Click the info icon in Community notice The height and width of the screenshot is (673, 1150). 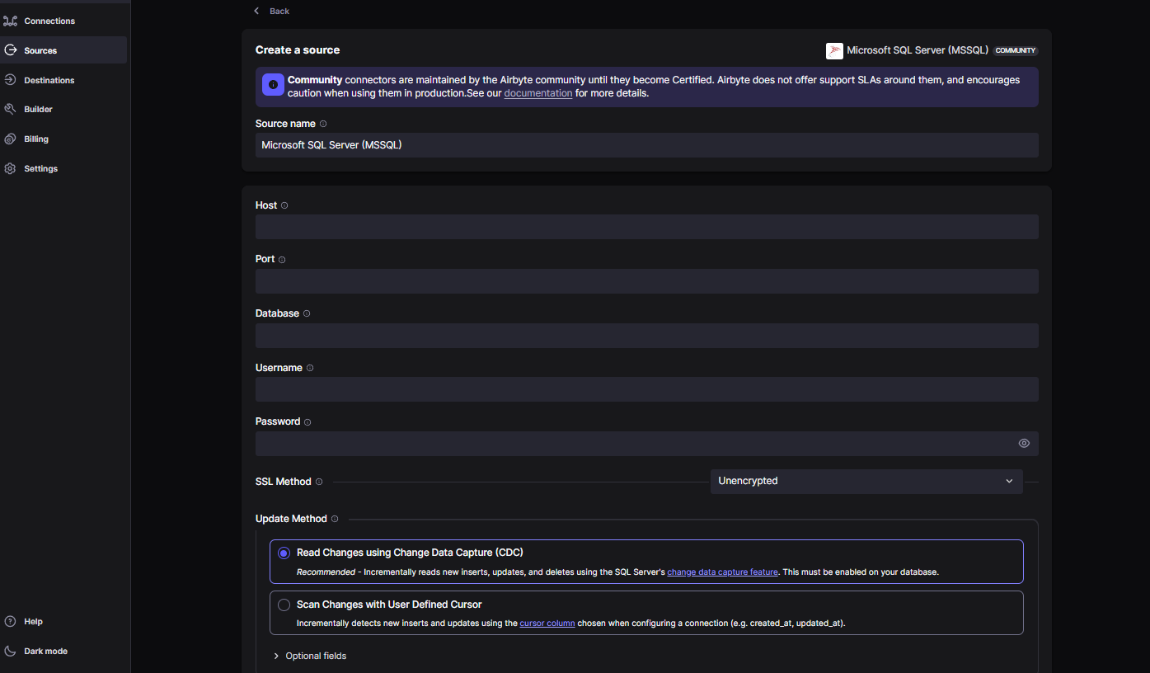tap(273, 84)
